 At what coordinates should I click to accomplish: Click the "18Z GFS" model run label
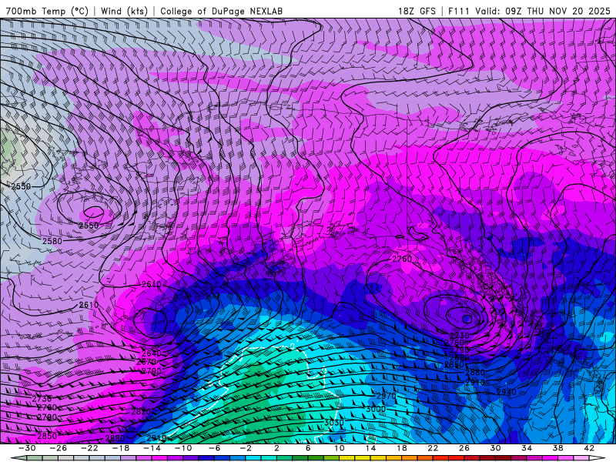click(x=417, y=11)
